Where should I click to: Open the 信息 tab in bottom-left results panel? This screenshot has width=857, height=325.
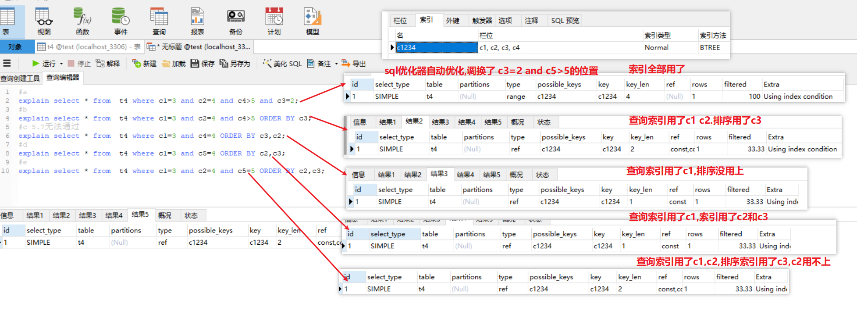pos(7,215)
